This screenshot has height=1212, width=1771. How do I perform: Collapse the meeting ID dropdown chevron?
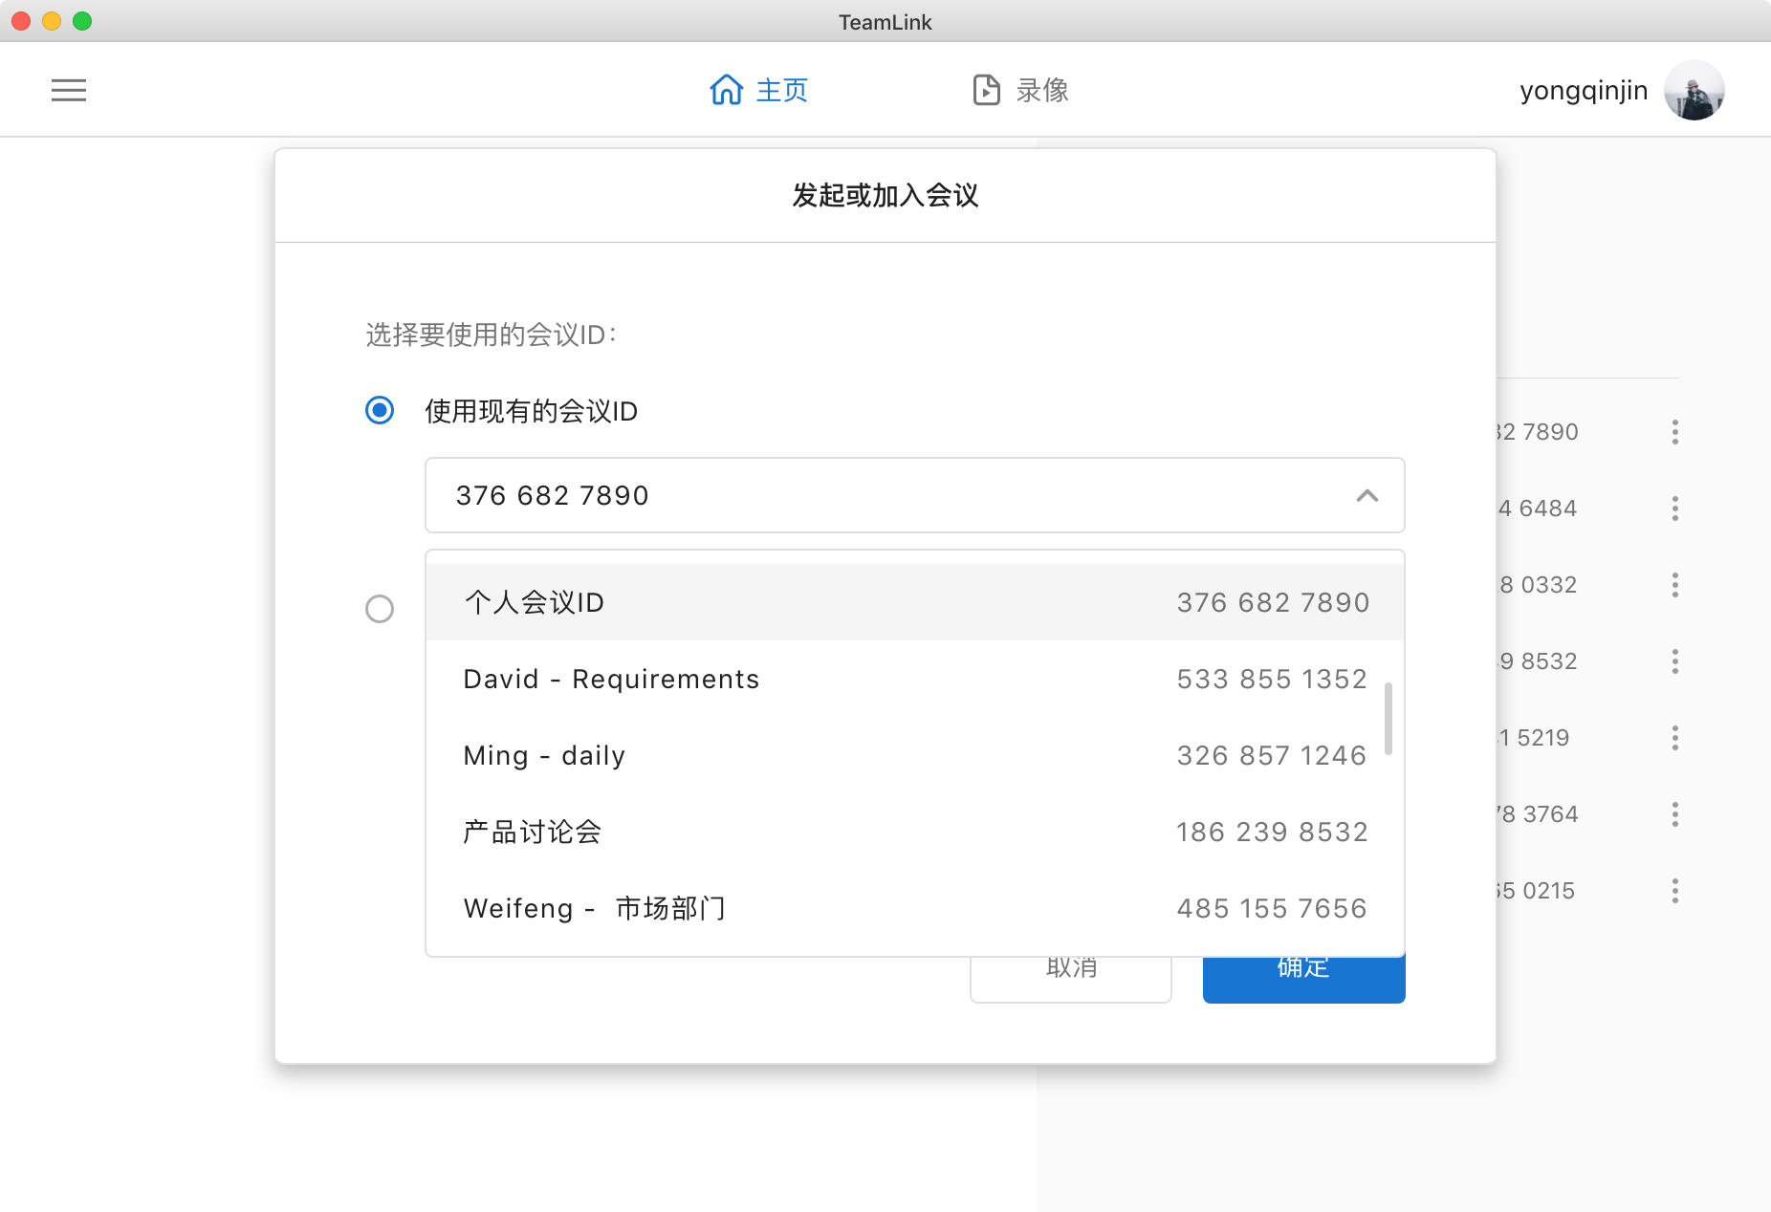click(1367, 495)
